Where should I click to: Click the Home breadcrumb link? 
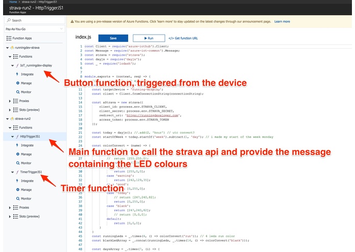[13, 2]
